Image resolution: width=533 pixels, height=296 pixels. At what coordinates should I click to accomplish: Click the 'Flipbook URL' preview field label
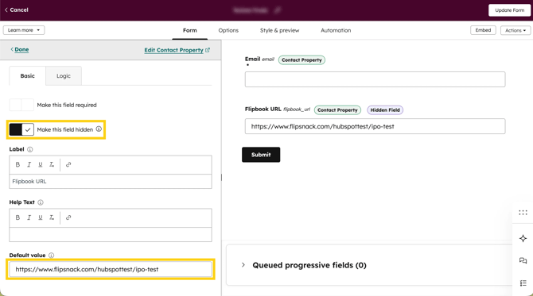tap(263, 110)
